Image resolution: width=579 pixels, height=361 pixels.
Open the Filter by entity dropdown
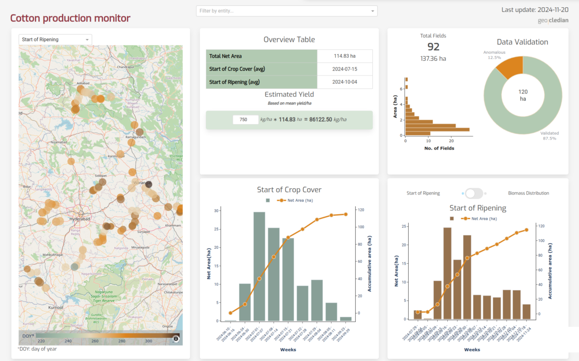[x=287, y=11]
